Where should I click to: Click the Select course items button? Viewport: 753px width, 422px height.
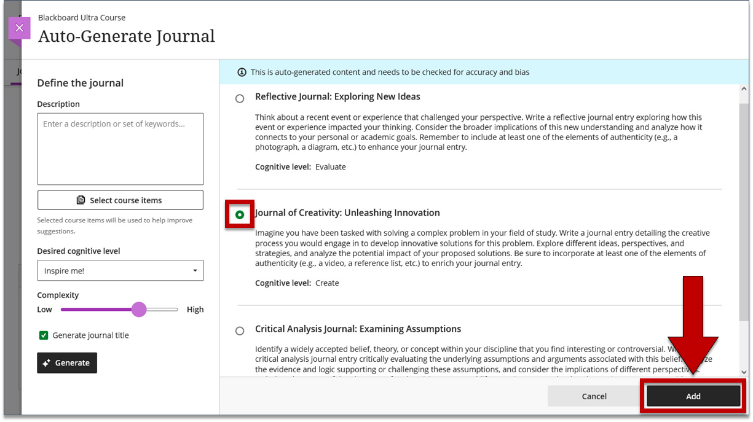click(x=120, y=200)
